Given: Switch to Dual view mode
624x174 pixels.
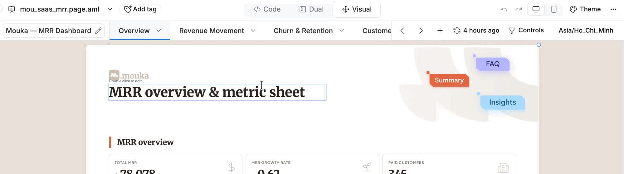Looking at the screenshot, I should coord(311,9).
